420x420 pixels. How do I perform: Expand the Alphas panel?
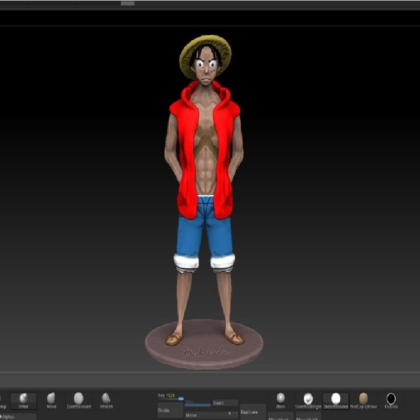coord(18,416)
